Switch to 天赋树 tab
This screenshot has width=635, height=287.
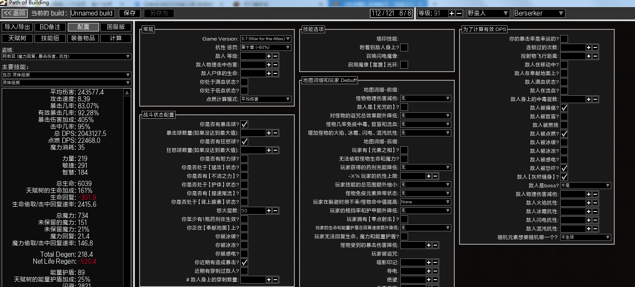17,38
